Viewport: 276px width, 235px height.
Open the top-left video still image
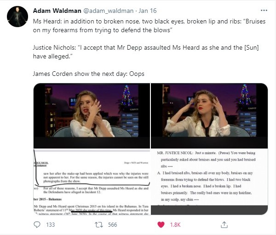[x=92, y=115]
